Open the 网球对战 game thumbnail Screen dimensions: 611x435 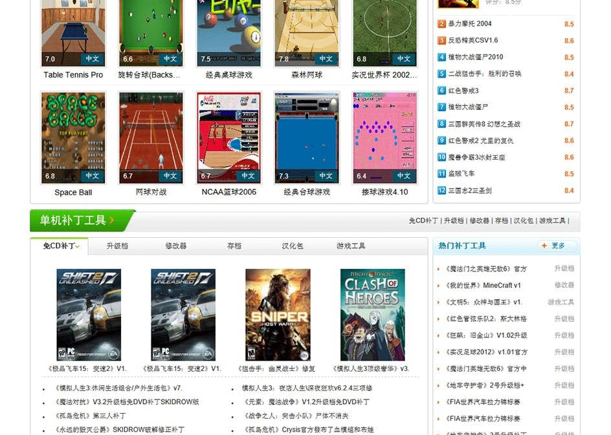[151, 138]
